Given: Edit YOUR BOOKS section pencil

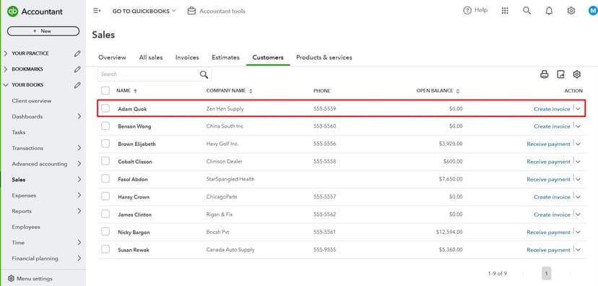Looking at the screenshot, I should pyautogui.click(x=77, y=85).
